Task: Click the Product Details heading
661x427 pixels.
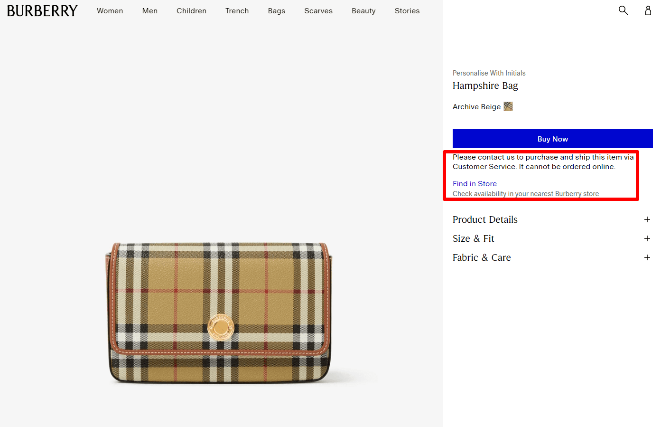Action: pyautogui.click(x=485, y=219)
